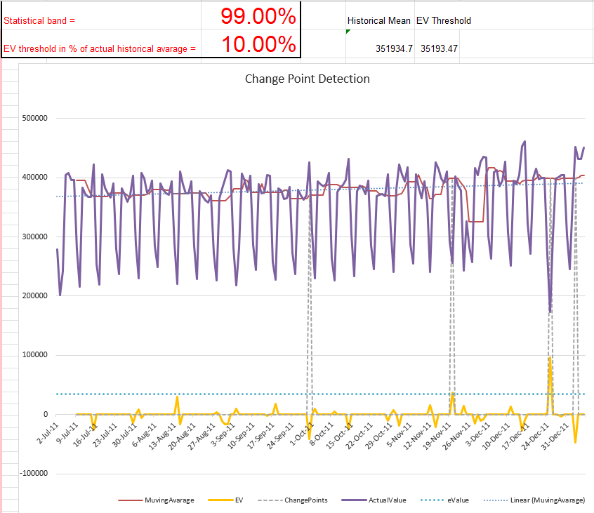Click the 2-Jul-11 x-axis date label
Screen dimensions: 594x513
[48, 433]
